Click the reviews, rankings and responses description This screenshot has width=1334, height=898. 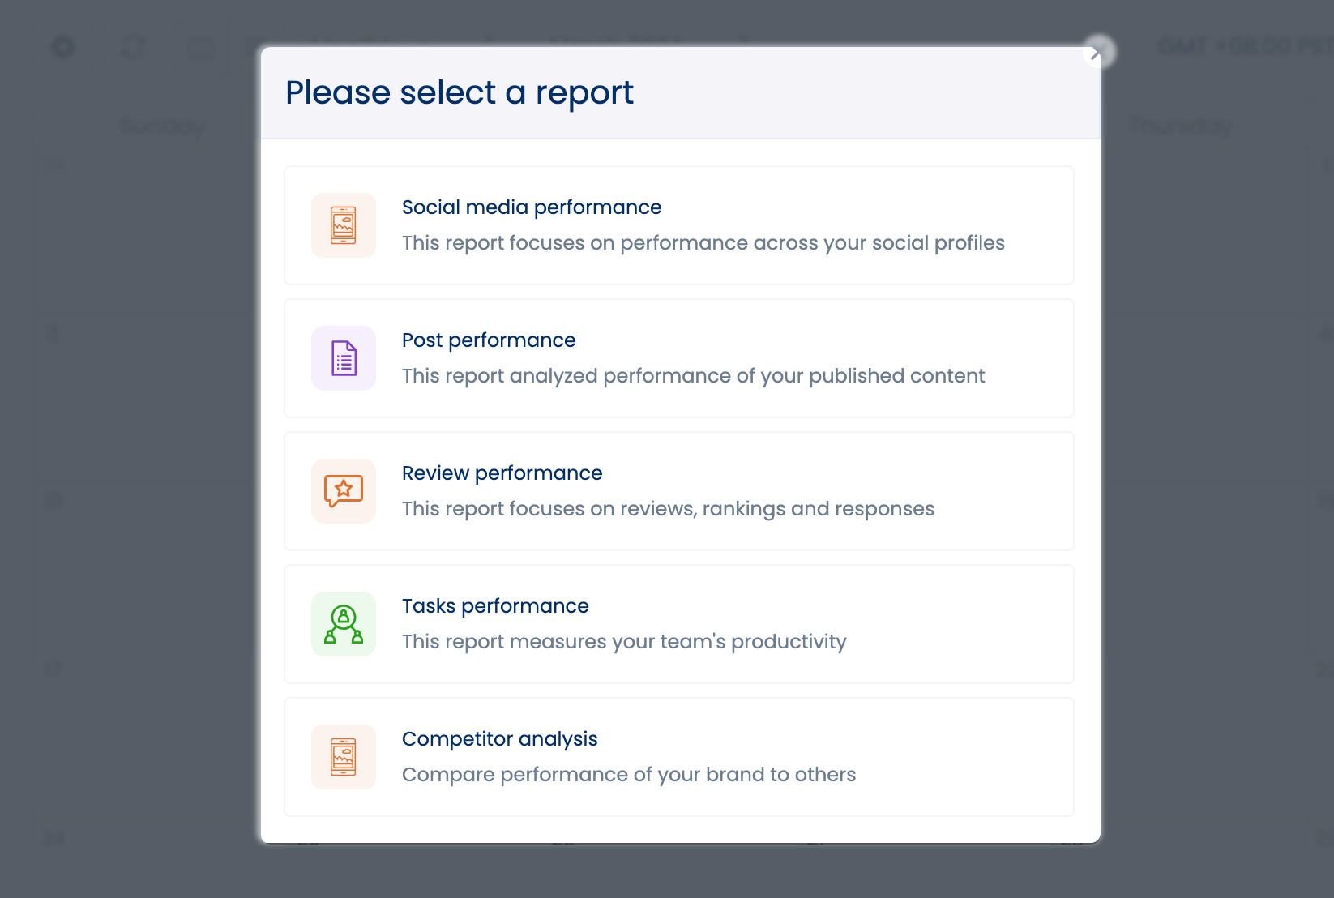tap(668, 509)
